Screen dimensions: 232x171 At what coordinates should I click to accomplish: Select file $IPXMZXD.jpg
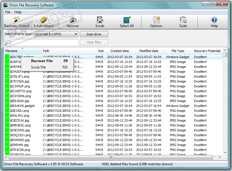20,140
